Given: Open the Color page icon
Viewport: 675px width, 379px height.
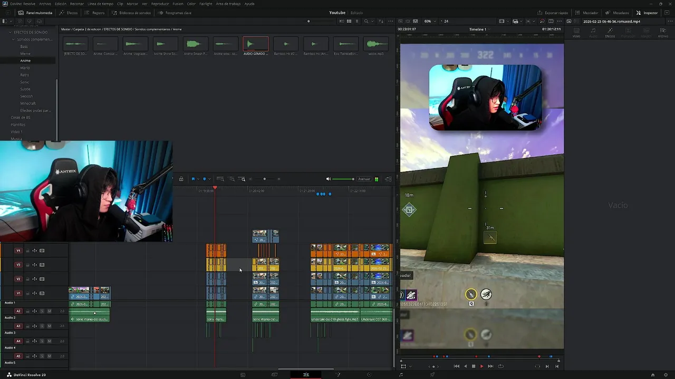Looking at the screenshot, I should tap(369, 375).
